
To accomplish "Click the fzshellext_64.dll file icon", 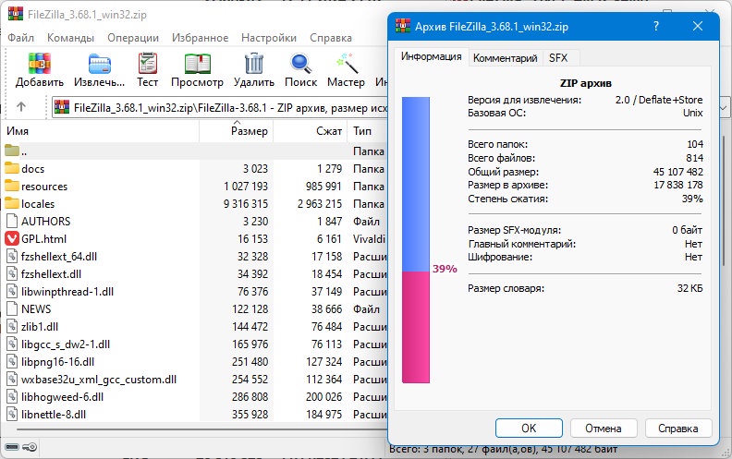I will tap(12, 256).
